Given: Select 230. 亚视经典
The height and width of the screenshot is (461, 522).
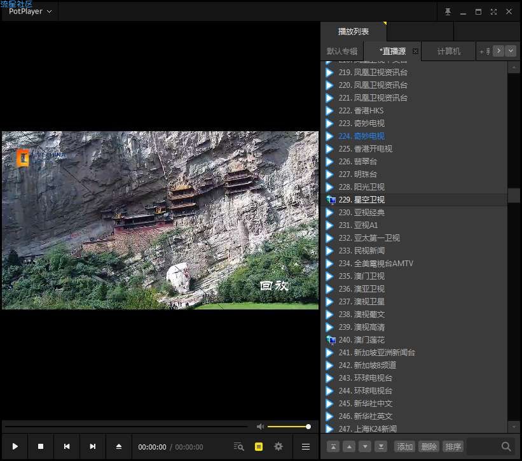Looking at the screenshot, I should [x=414, y=212].
